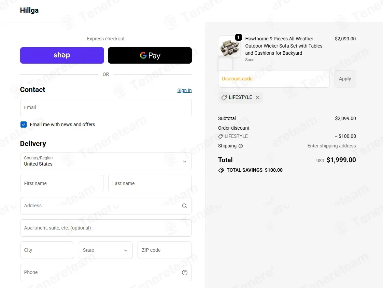Open the Hawthorne sofa set product thumbnail
This screenshot has height=288, width=383.
[x=229, y=47]
